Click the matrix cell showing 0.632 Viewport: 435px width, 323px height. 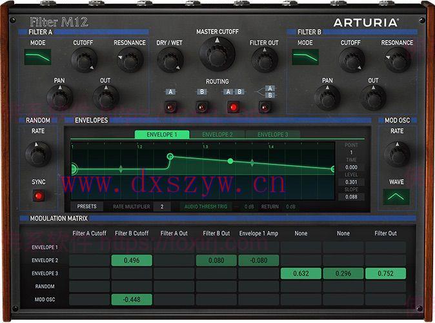[301, 273]
